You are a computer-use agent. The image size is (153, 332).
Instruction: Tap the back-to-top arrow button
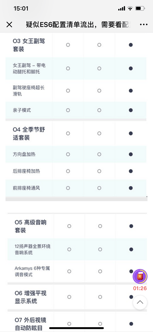tap(140, 302)
